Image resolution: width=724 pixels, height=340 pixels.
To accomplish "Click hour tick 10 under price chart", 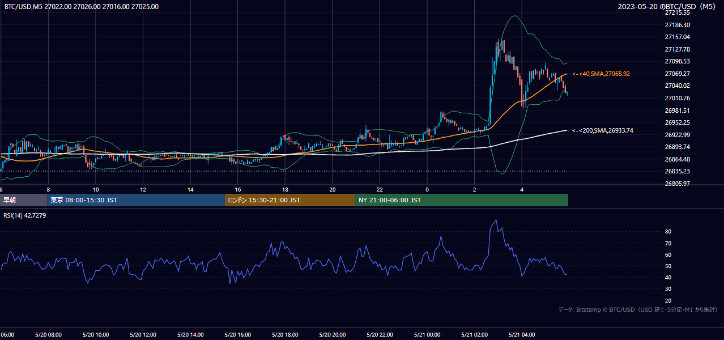I will pyautogui.click(x=96, y=189).
